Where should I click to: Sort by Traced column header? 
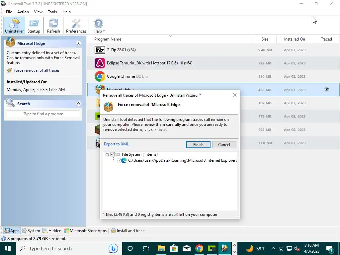click(326, 39)
